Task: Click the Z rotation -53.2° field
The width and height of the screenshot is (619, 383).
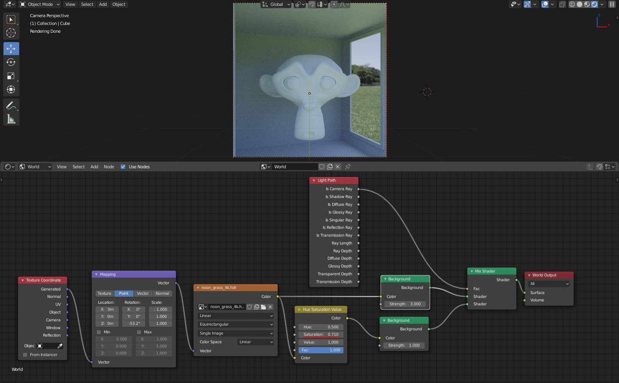Action: [x=133, y=324]
